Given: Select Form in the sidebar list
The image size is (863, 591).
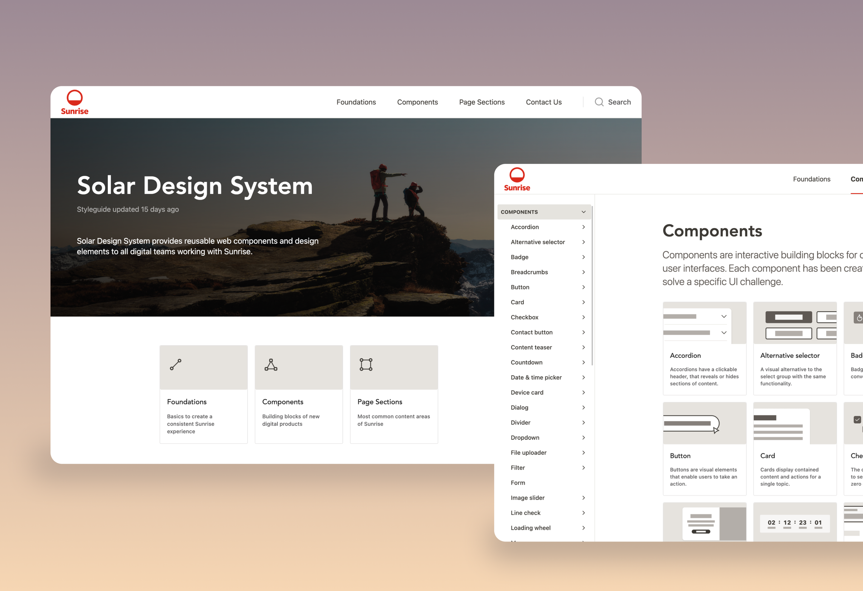Looking at the screenshot, I should click(x=518, y=483).
